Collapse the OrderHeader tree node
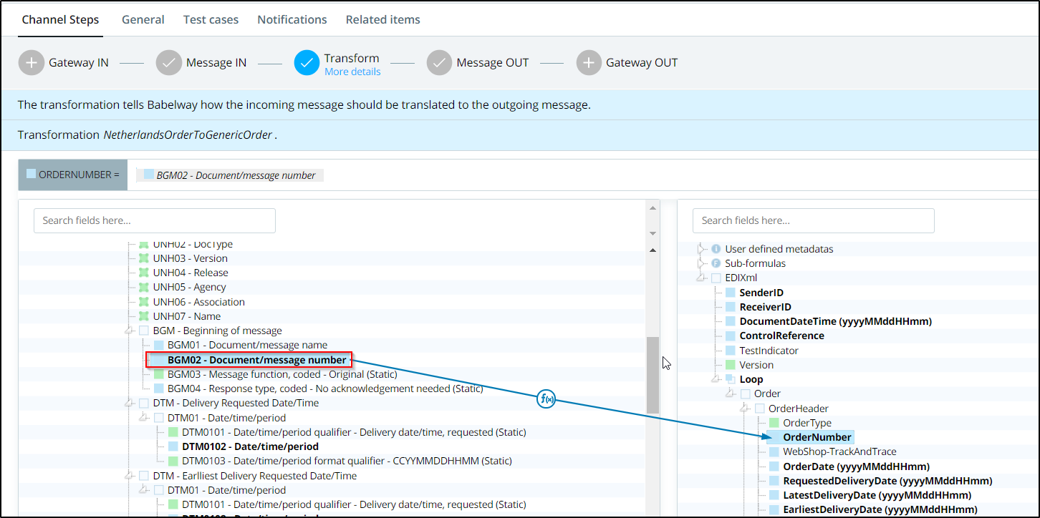 click(744, 409)
